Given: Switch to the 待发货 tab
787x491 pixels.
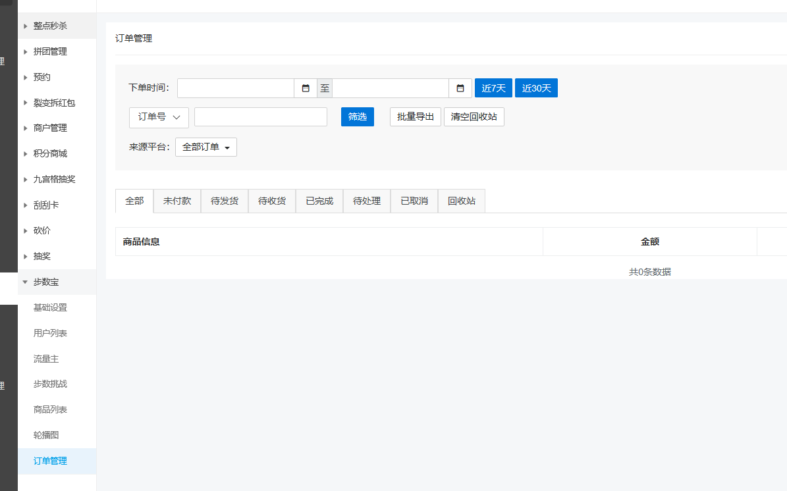Looking at the screenshot, I should click(225, 201).
